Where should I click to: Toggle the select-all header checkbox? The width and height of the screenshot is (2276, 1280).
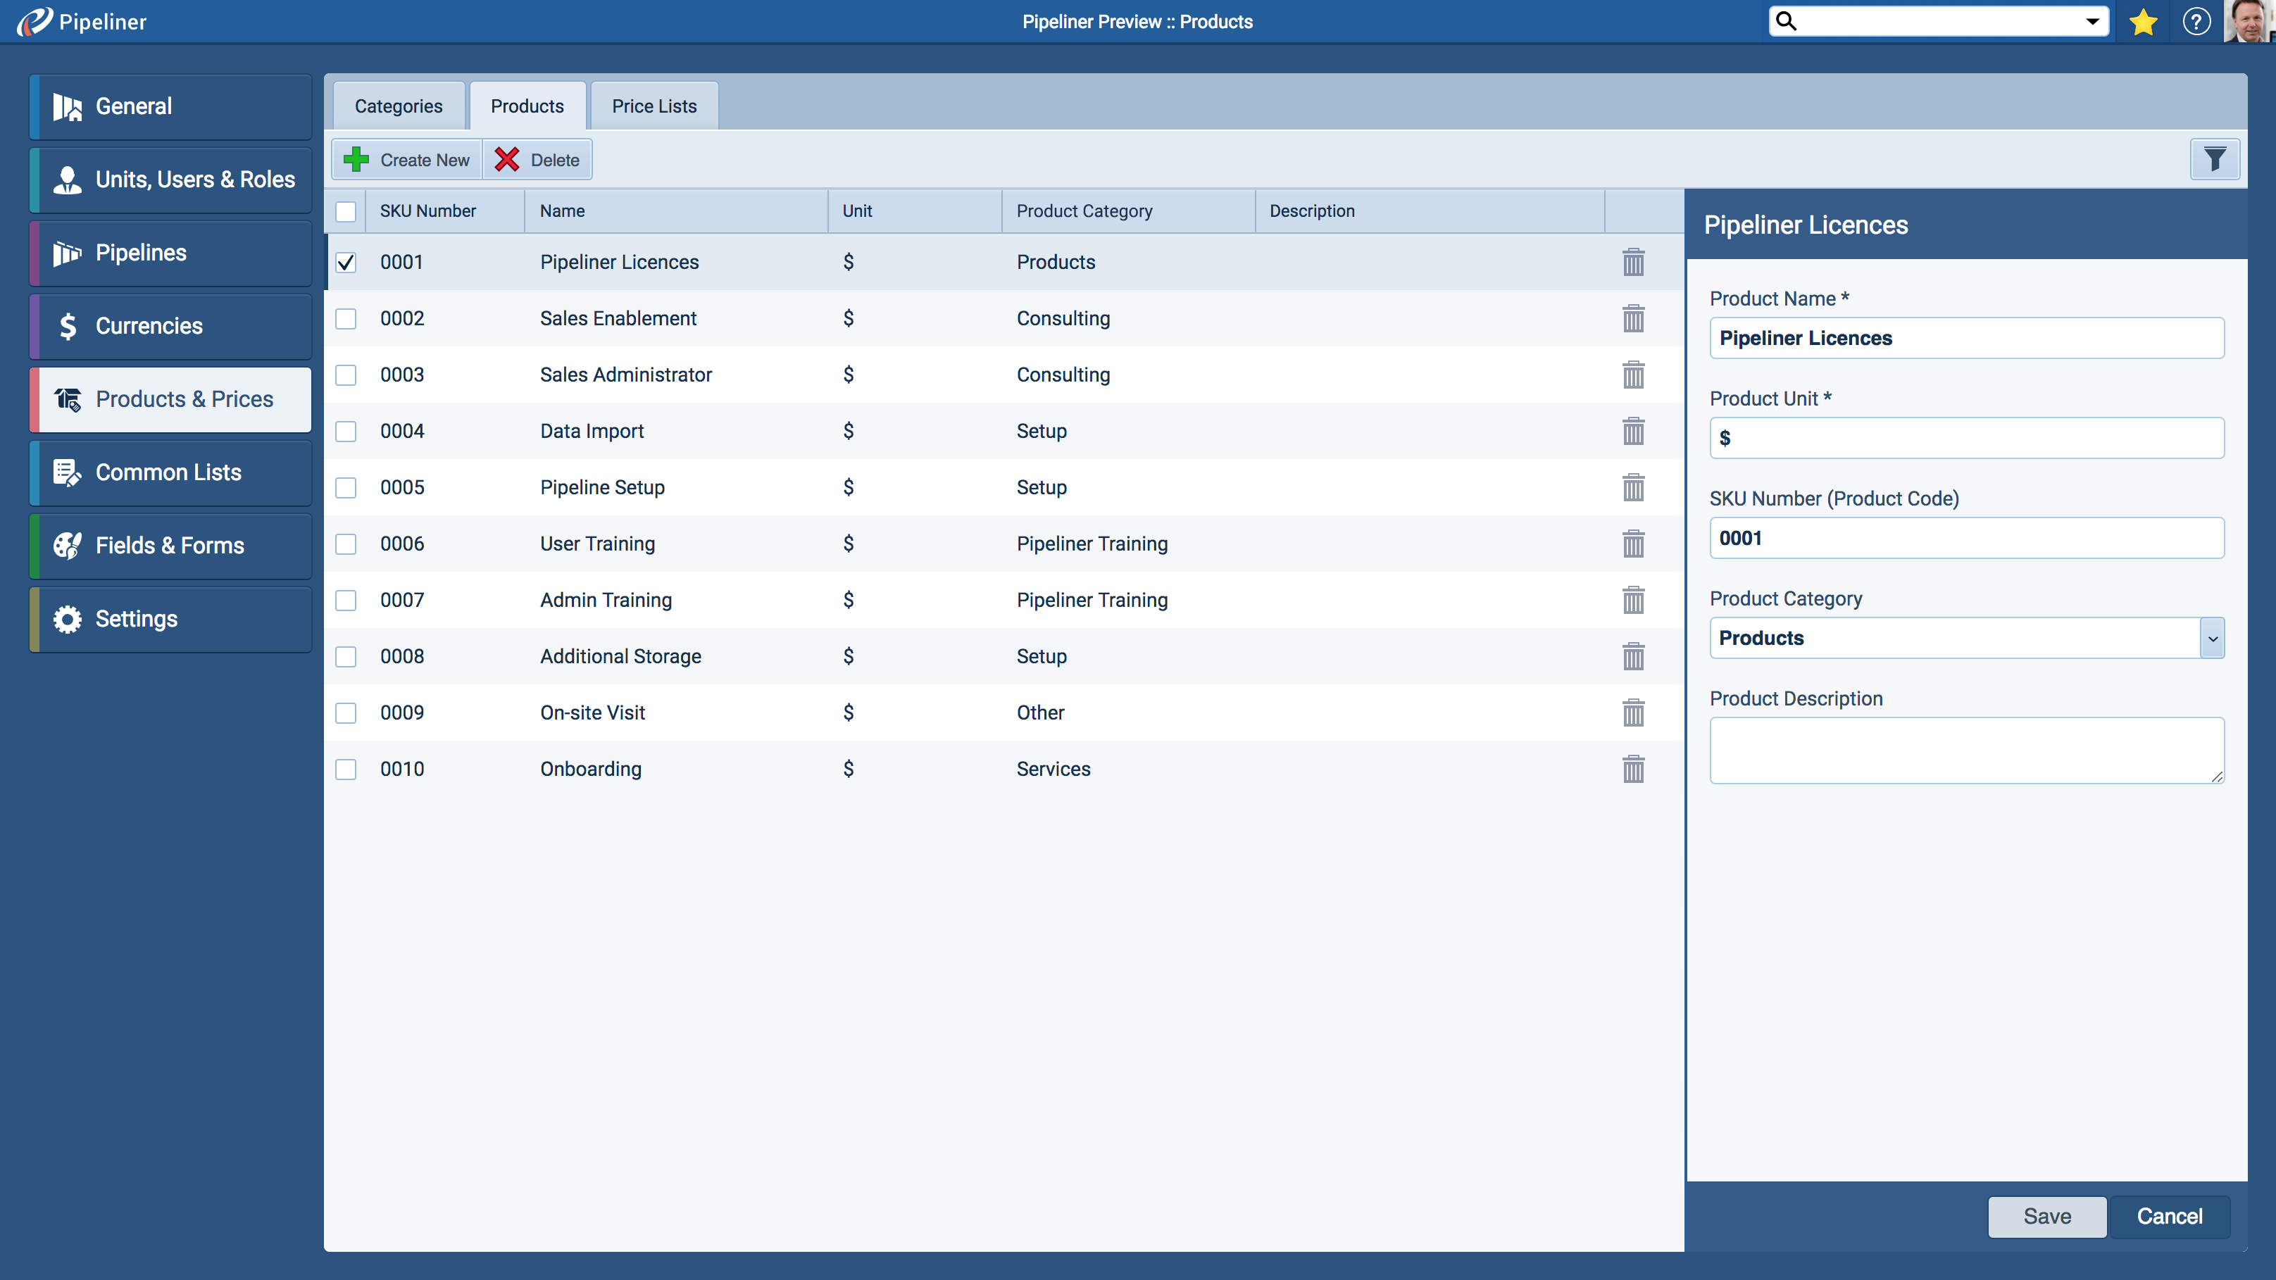coord(346,211)
